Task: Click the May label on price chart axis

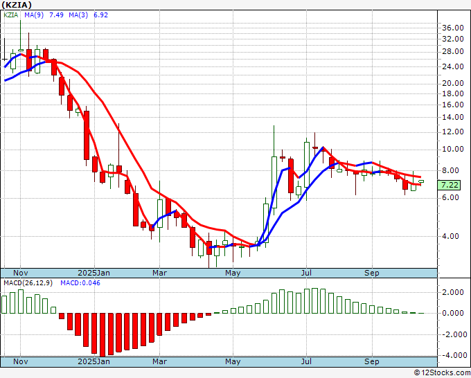Action: (233, 273)
